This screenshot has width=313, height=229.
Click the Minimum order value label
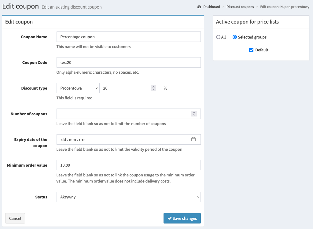click(27, 165)
